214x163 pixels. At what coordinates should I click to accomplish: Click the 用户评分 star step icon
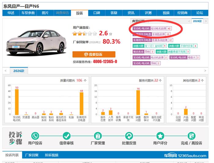coord(160,136)
